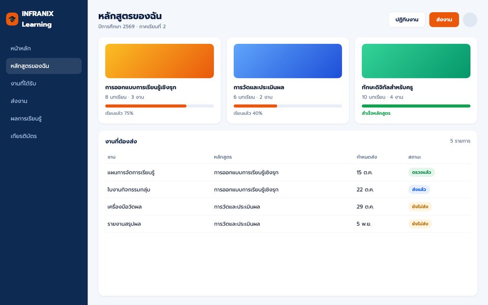Click the due date 15 ต.ค.
Screen dimensions: 488x305
(x=365, y=172)
